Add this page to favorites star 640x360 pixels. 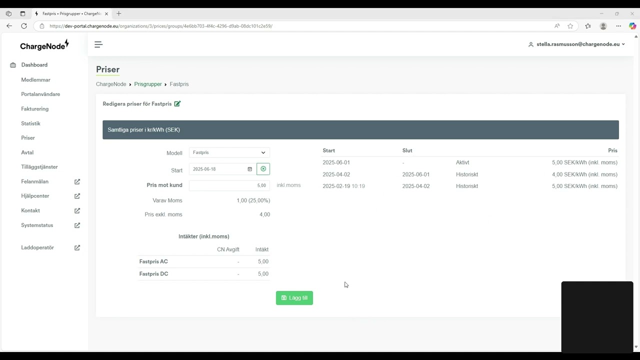pos(570,26)
